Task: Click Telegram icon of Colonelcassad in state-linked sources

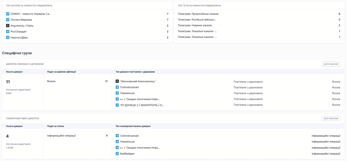Action: [x=117, y=87]
